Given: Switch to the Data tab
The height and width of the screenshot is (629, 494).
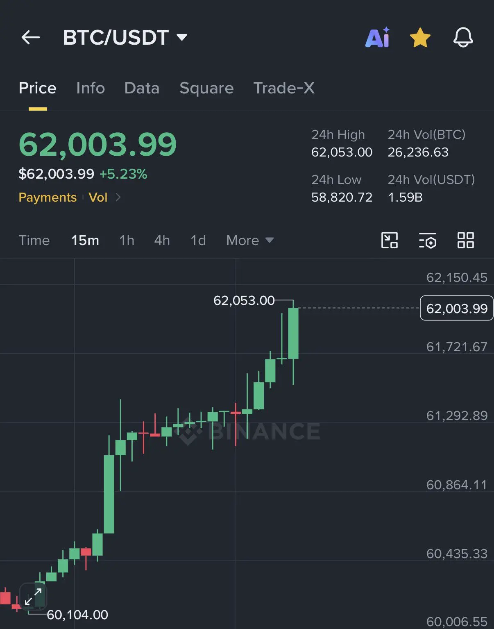Looking at the screenshot, I should pyautogui.click(x=142, y=88).
